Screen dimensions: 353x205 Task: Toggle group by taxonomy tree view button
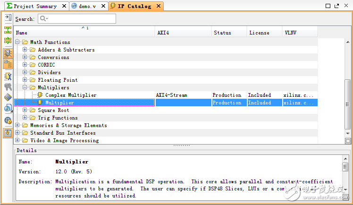(x=8, y=64)
